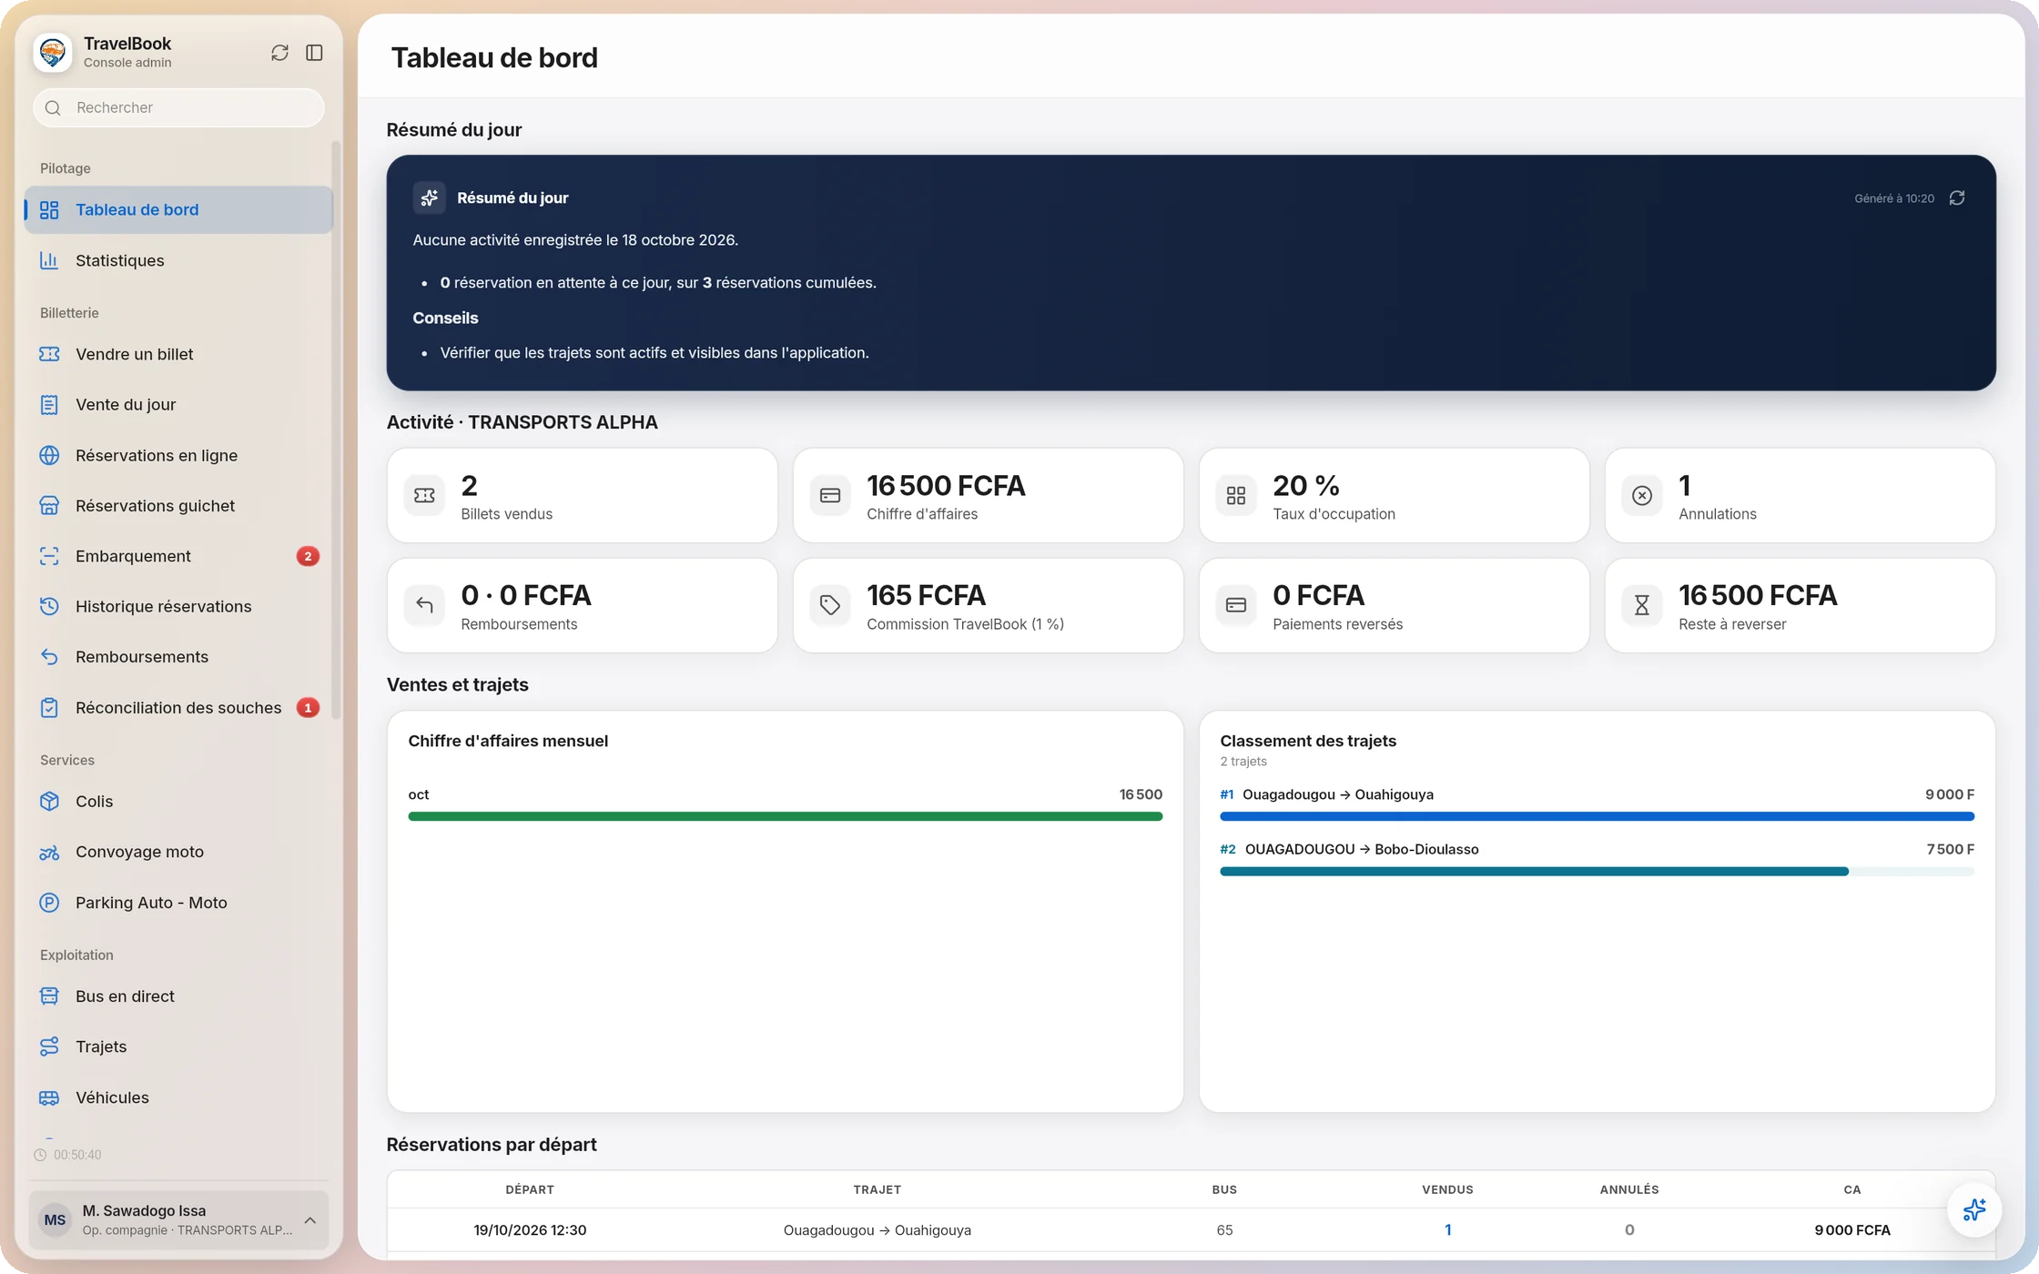Open the AI assistant sparkle floating button
Image resolution: width=2039 pixels, height=1274 pixels.
(1973, 1209)
